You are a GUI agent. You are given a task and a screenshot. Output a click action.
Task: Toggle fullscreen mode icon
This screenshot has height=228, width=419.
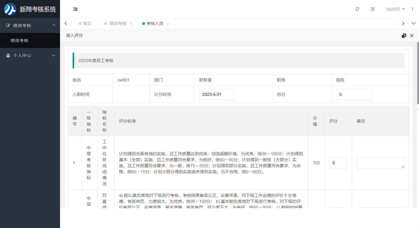(x=372, y=9)
